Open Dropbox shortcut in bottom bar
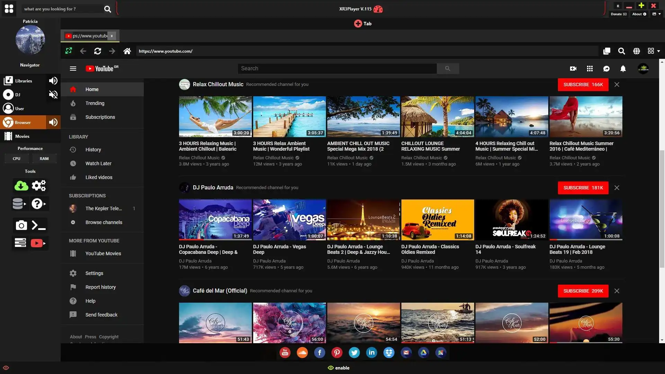This screenshot has width=665, height=374. 389,353
